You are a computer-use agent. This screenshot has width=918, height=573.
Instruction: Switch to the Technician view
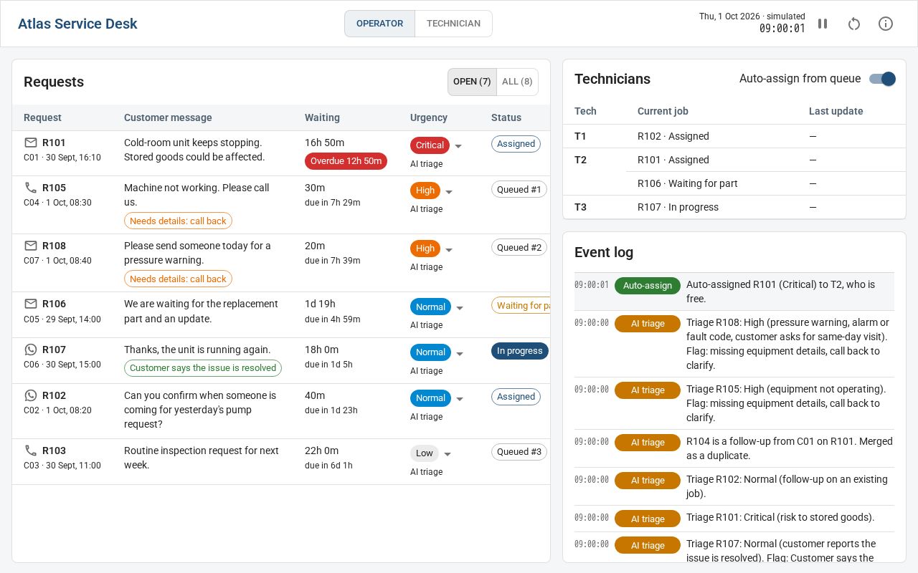[453, 24]
